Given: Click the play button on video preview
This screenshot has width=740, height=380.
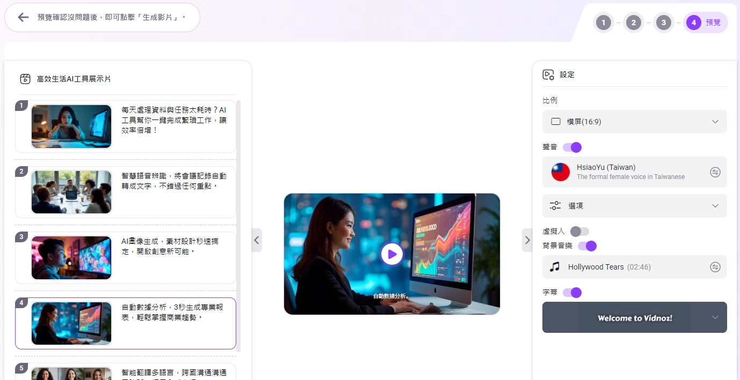Looking at the screenshot, I should click(x=391, y=254).
